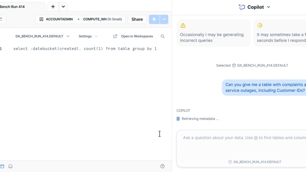This screenshot has height=172, width=306.
Task: Click the Share button
Action: [137, 19]
